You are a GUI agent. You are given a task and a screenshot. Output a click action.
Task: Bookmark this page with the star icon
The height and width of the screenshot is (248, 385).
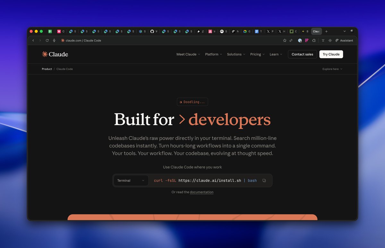tap(285, 40)
